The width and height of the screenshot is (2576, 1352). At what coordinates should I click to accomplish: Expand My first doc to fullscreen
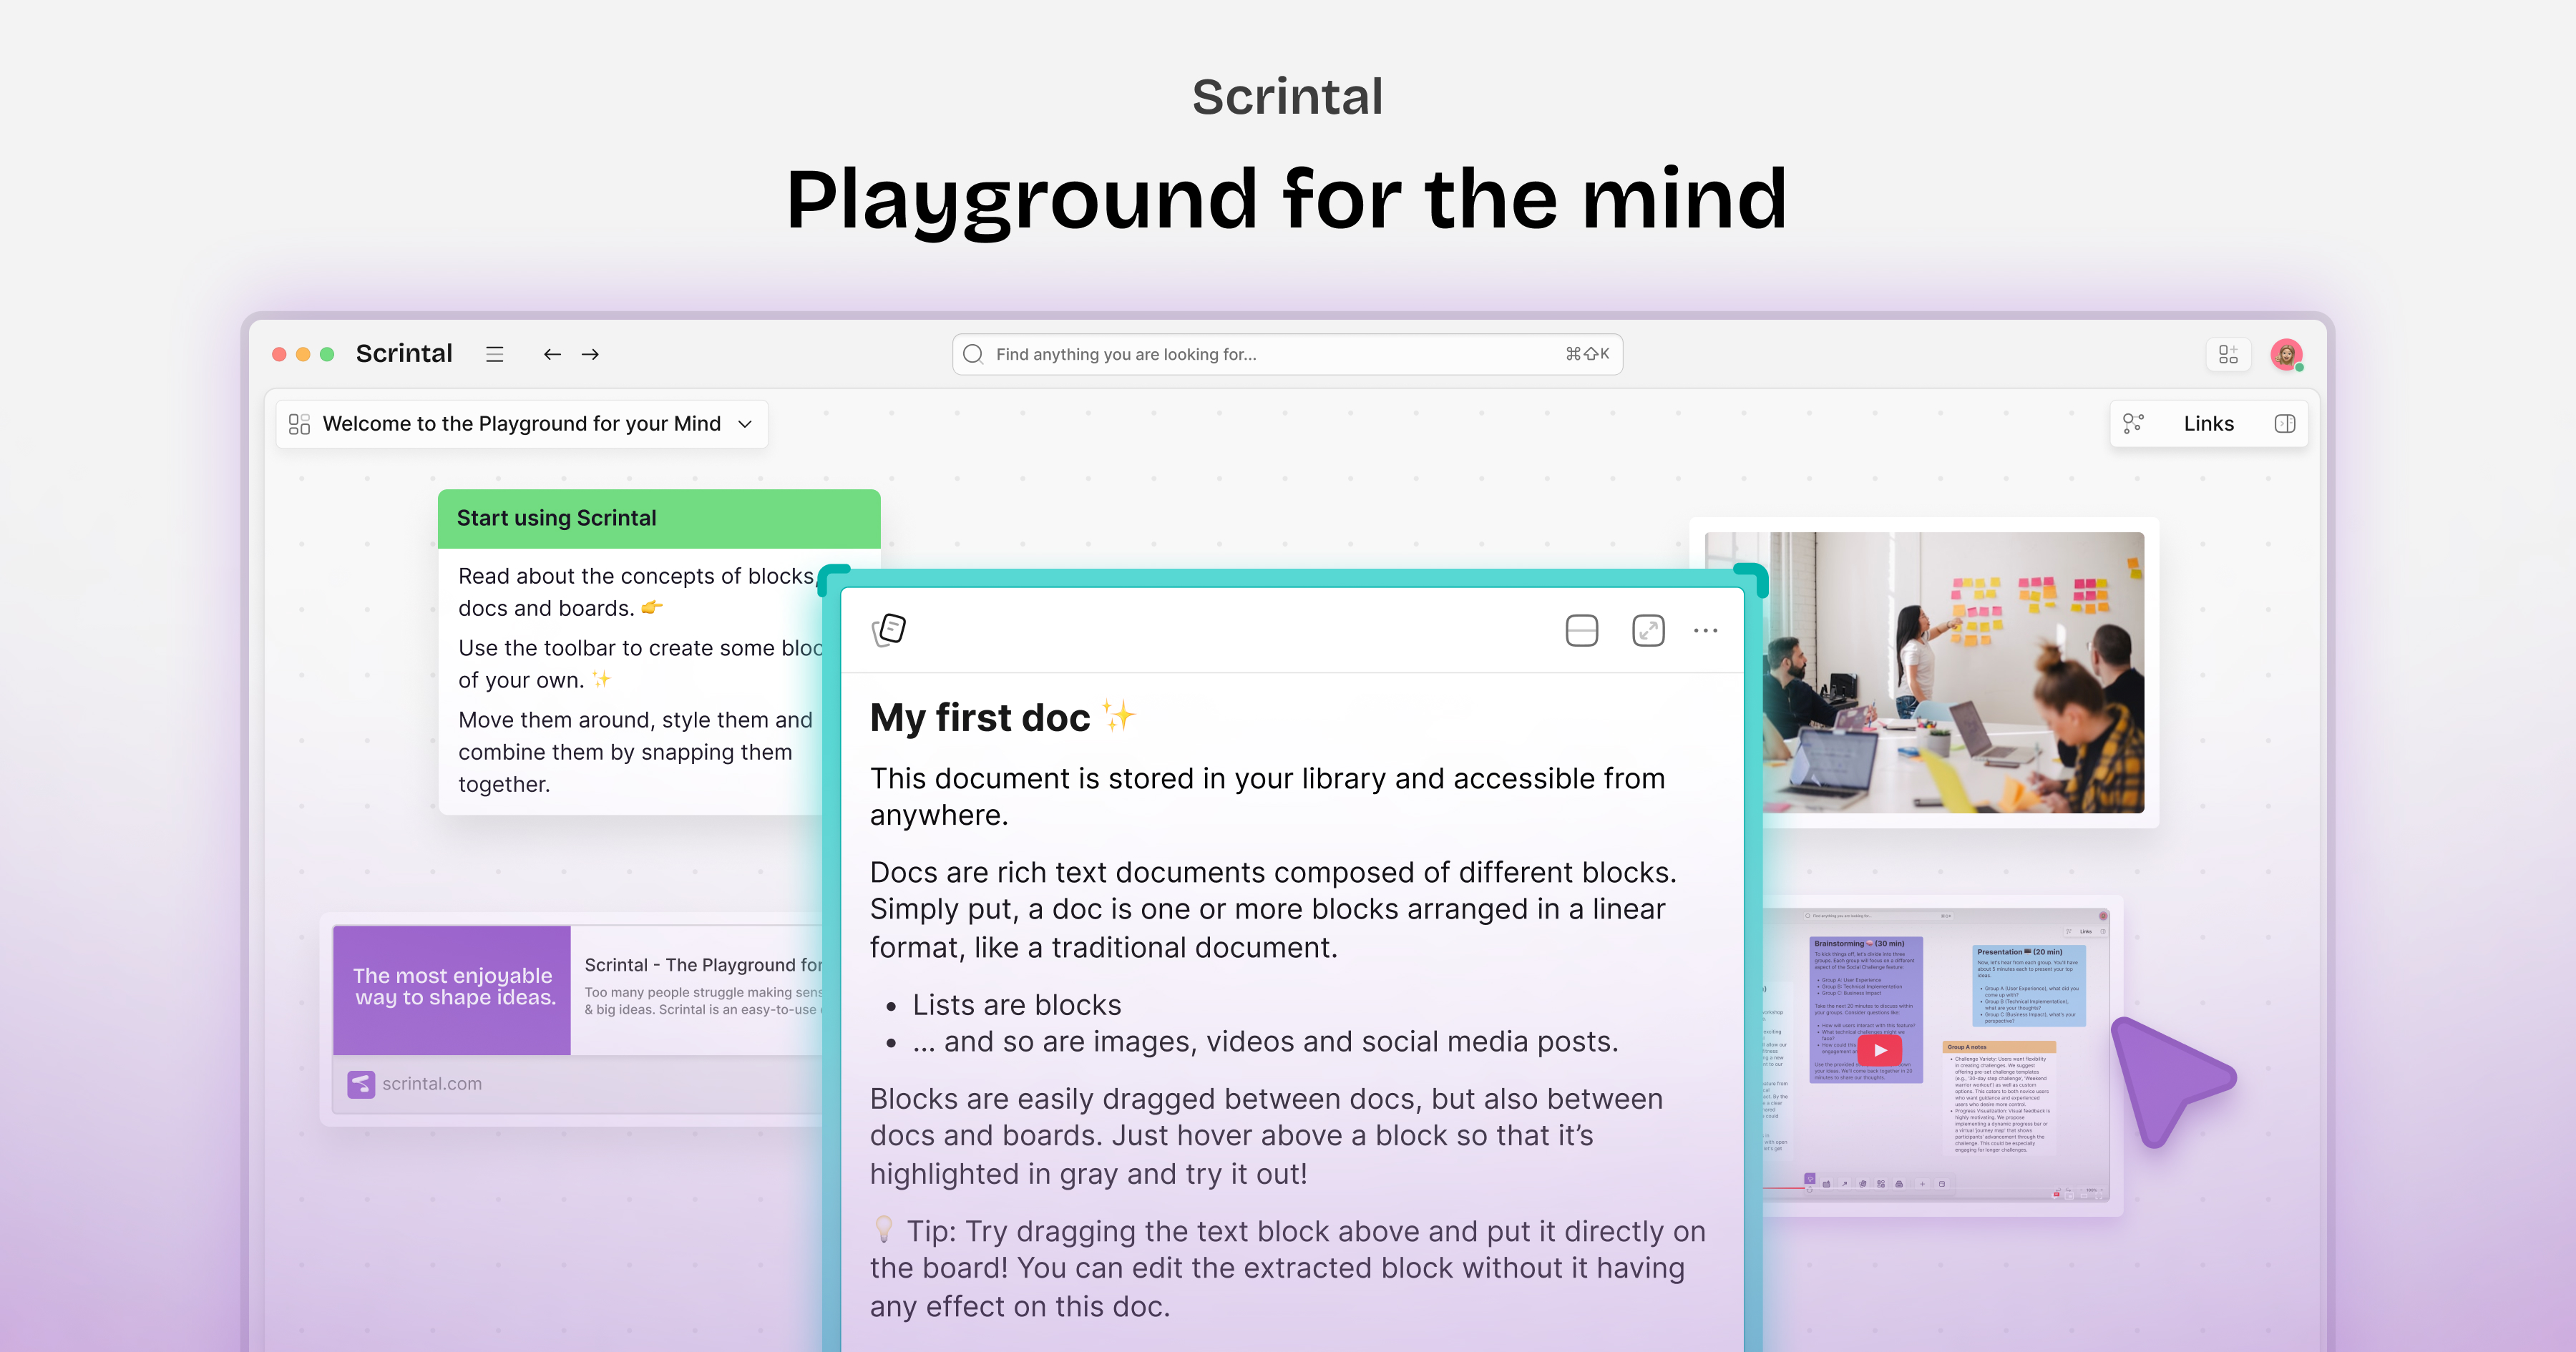point(1648,631)
